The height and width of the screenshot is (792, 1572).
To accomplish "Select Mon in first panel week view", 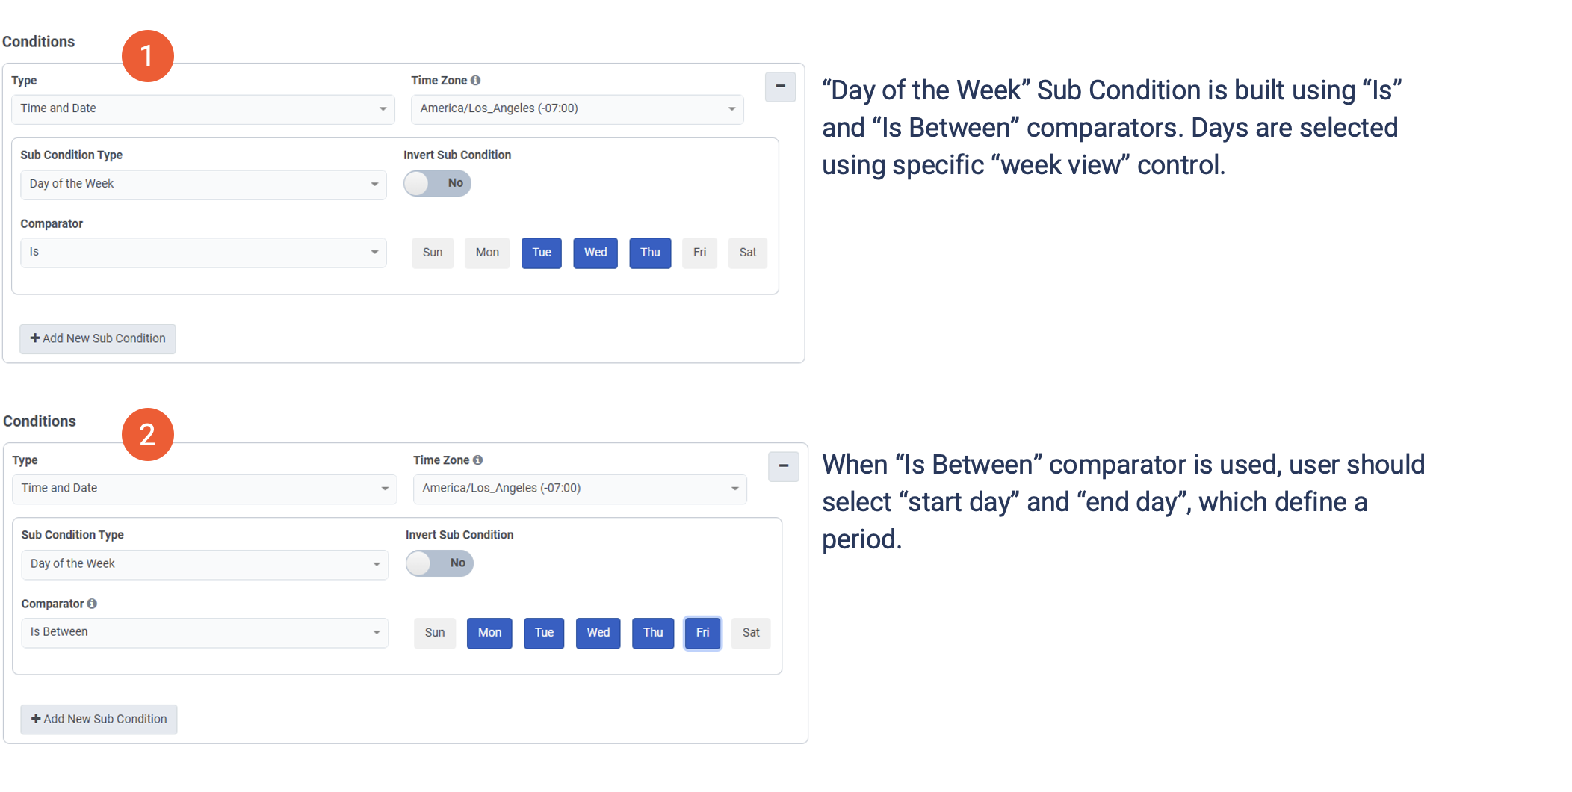I will click(x=487, y=253).
